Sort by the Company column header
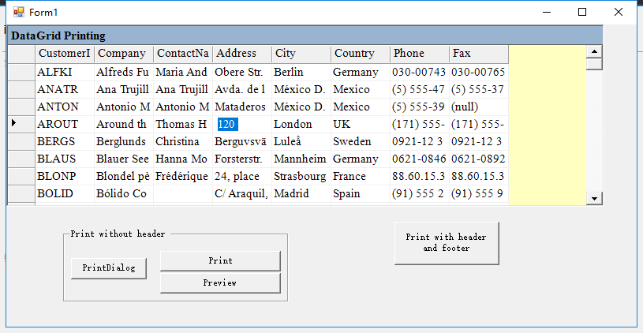The image size is (643, 333). [x=124, y=54]
